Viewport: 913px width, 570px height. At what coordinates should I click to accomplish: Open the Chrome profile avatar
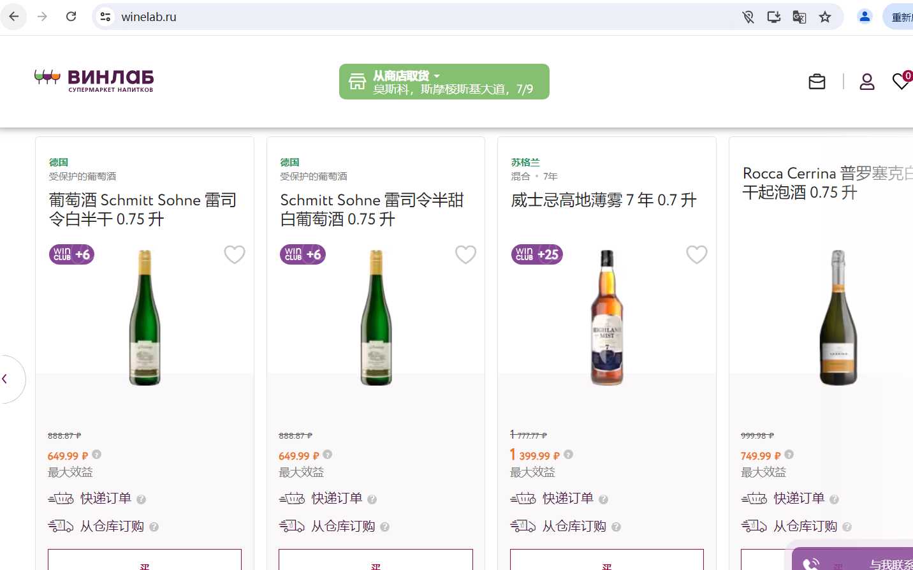(x=865, y=17)
